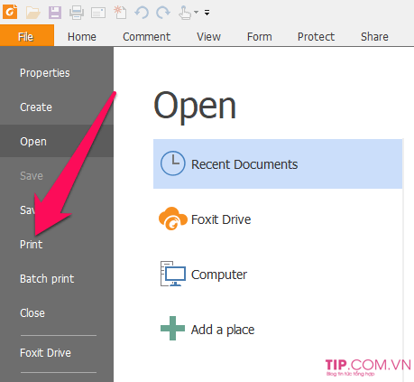Expand Customize Quick Access Toolbar arrow

(207, 13)
